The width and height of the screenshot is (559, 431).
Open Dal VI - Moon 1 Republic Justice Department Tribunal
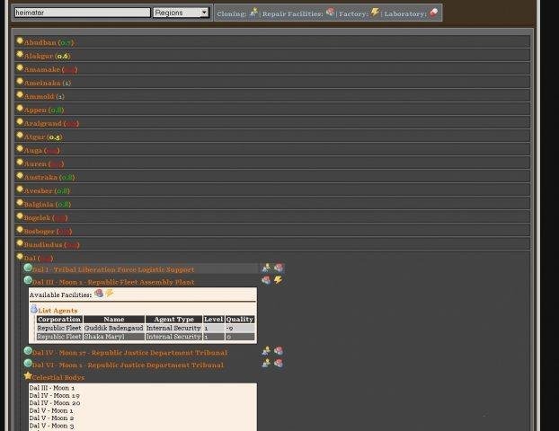coord(128,365)
